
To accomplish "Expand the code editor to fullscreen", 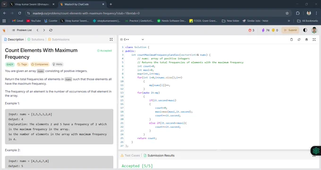I will pos(314,40).
